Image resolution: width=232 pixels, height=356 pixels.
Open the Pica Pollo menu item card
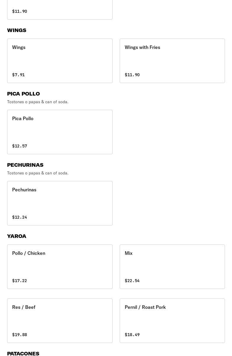click(60, 132)
